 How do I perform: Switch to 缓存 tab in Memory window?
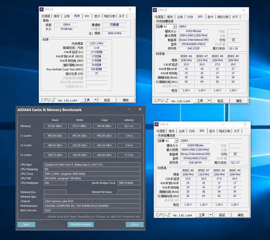pos(57,16)
